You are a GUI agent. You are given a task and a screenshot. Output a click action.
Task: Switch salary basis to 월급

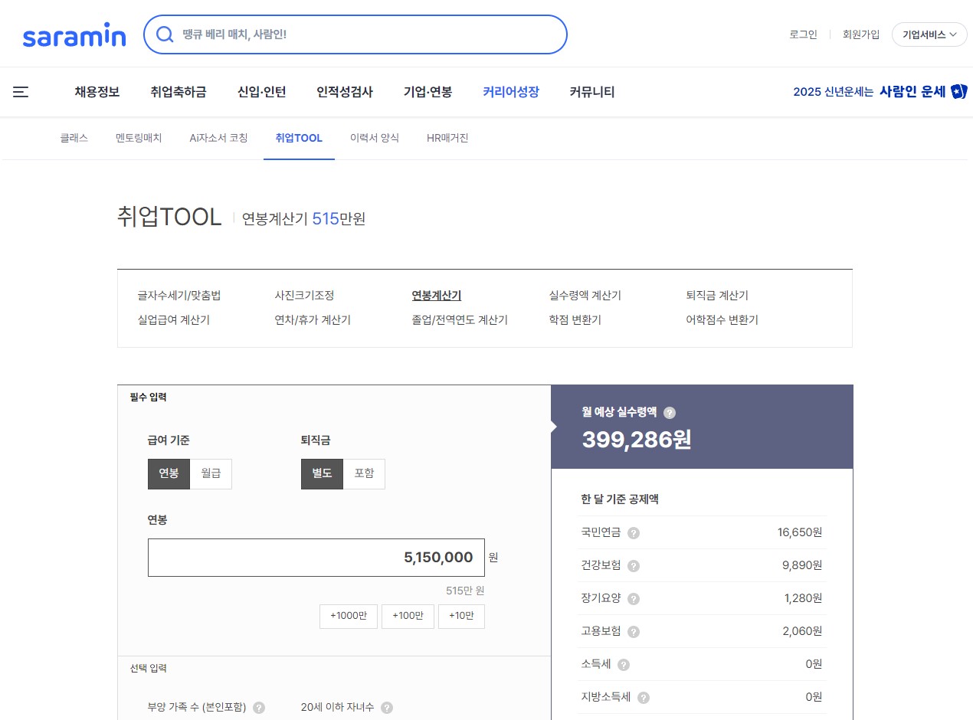pyautogui.click(x=210, y=473)
